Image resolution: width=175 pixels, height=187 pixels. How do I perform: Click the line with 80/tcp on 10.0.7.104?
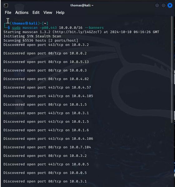pyautogui.click(x=47, y=147)
